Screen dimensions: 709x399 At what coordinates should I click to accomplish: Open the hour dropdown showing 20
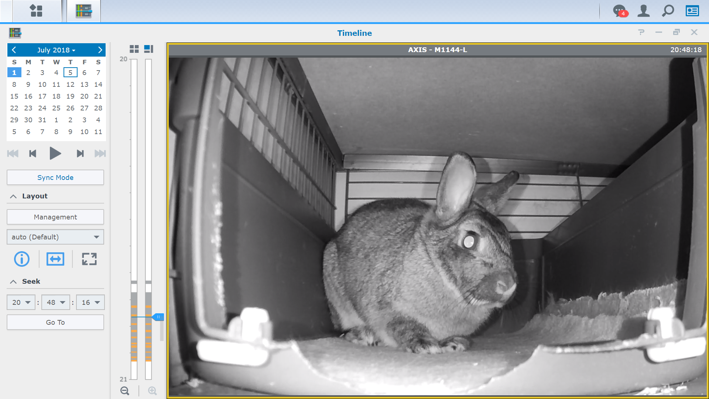point(21,302)
